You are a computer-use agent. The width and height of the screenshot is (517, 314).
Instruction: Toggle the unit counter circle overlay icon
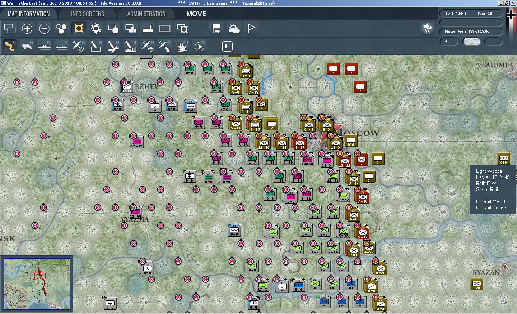click(x=113, y=28)
